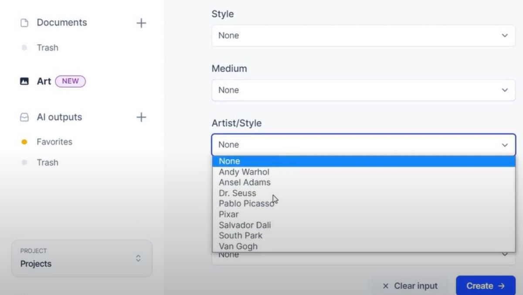Open the Trash under AI outputs
The height and width of the screenshot is (295, 523).
tap(47, 162)
